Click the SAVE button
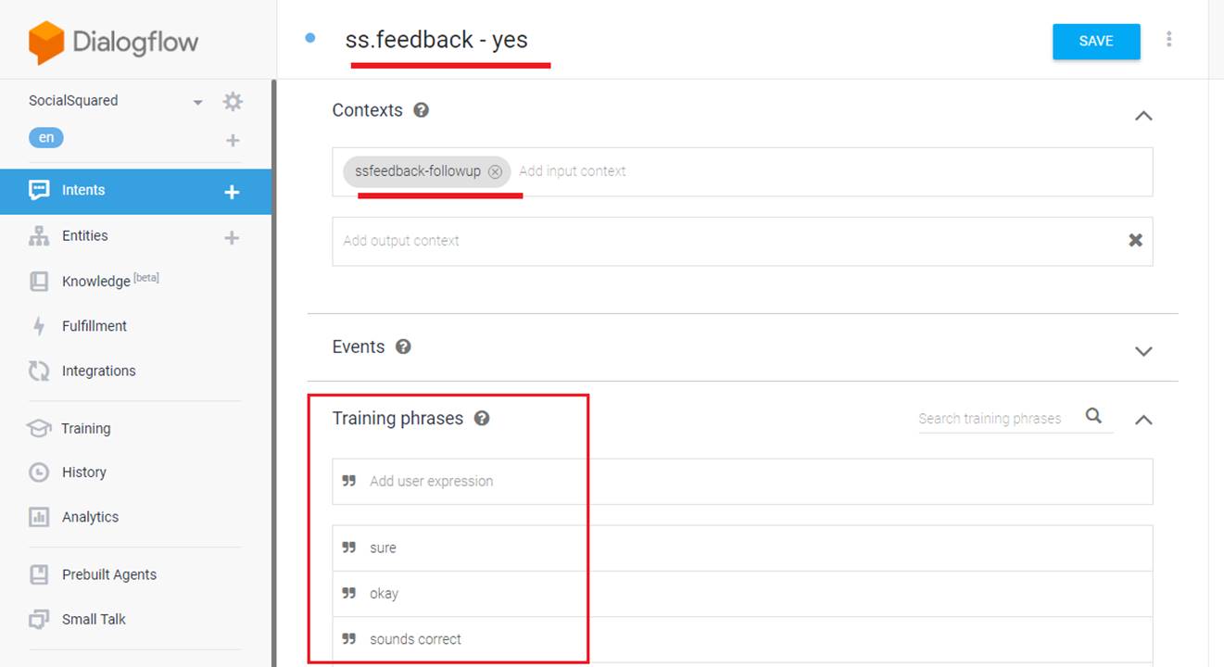 click(x=1096, y=41)
